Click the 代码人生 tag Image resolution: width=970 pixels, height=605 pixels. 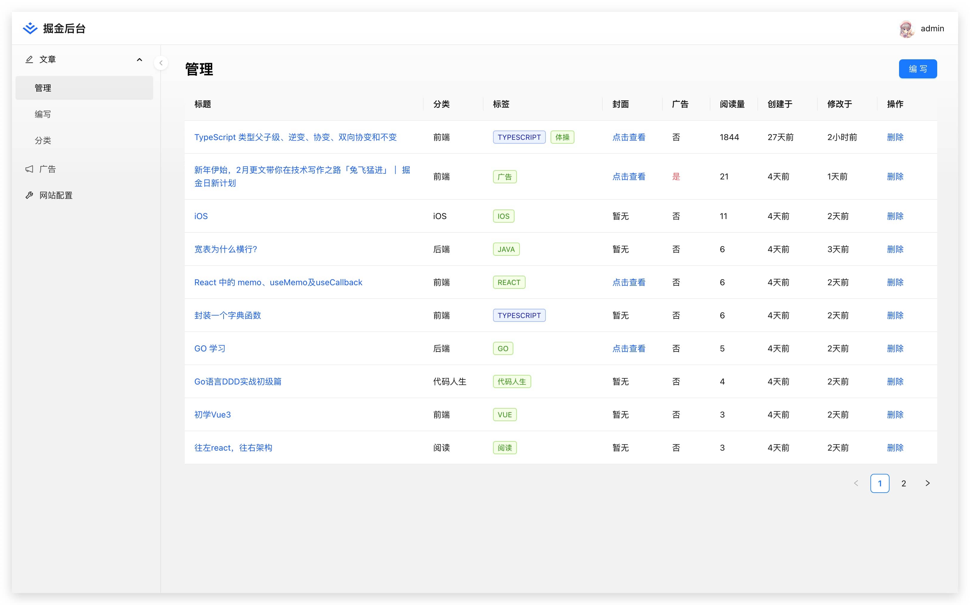point(512,382)
